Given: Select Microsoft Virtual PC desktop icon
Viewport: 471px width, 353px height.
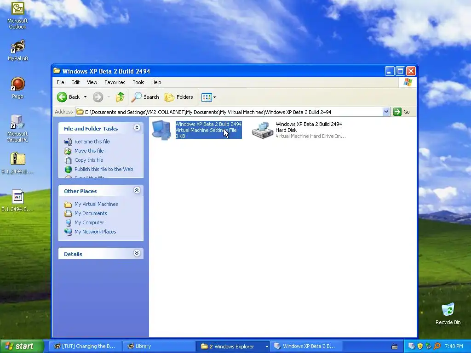Looking at the screenshot, I should tap(17, 128).
